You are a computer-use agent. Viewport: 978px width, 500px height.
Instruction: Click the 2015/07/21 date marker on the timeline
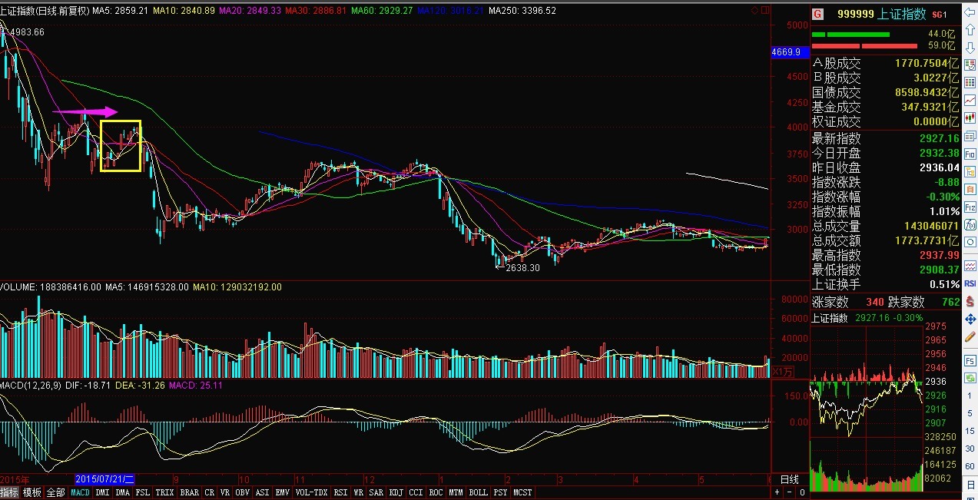(104, 478)
